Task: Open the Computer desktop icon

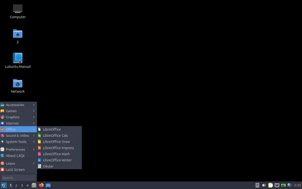Action: 18,9
